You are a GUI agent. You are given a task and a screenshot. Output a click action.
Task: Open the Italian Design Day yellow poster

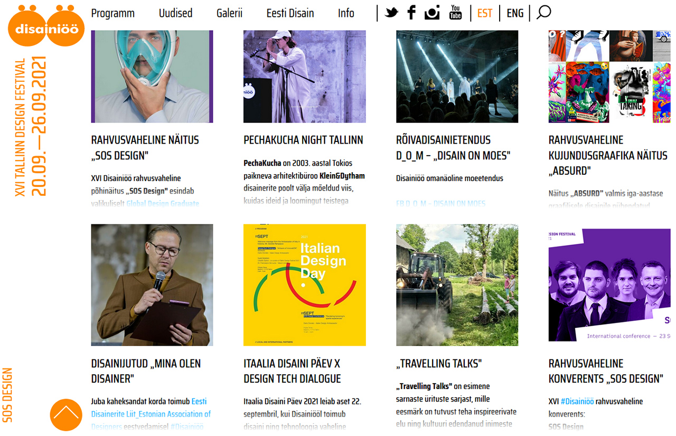point(305,285)
